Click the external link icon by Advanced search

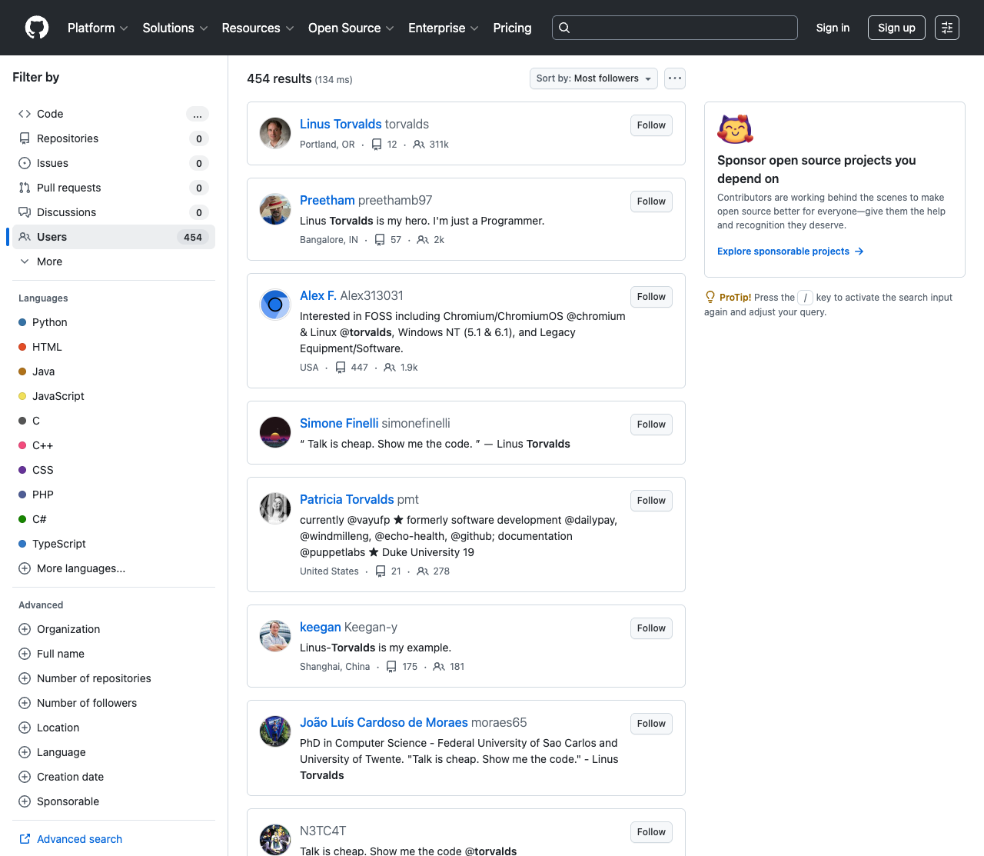25,839
